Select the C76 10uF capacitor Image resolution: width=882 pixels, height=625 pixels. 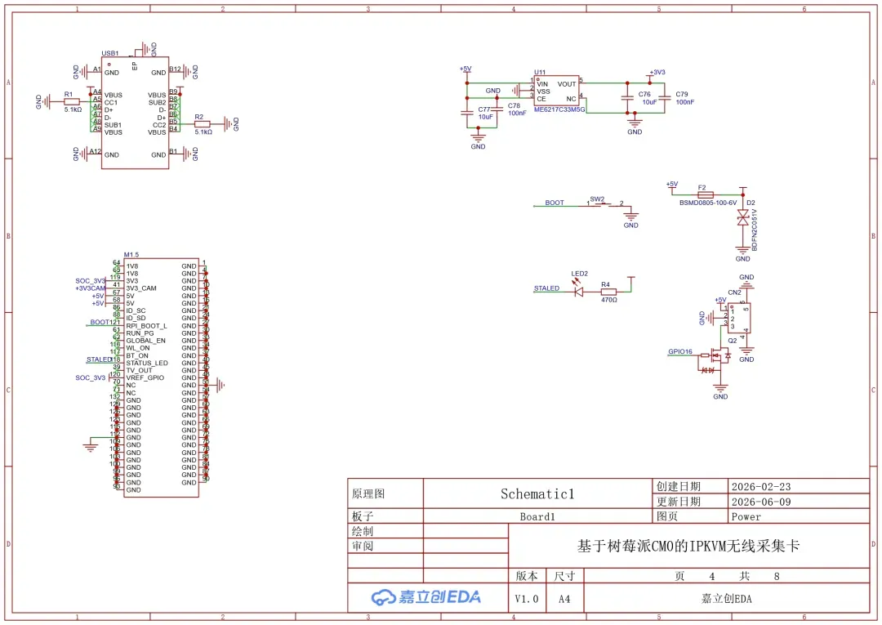point(628,98)
